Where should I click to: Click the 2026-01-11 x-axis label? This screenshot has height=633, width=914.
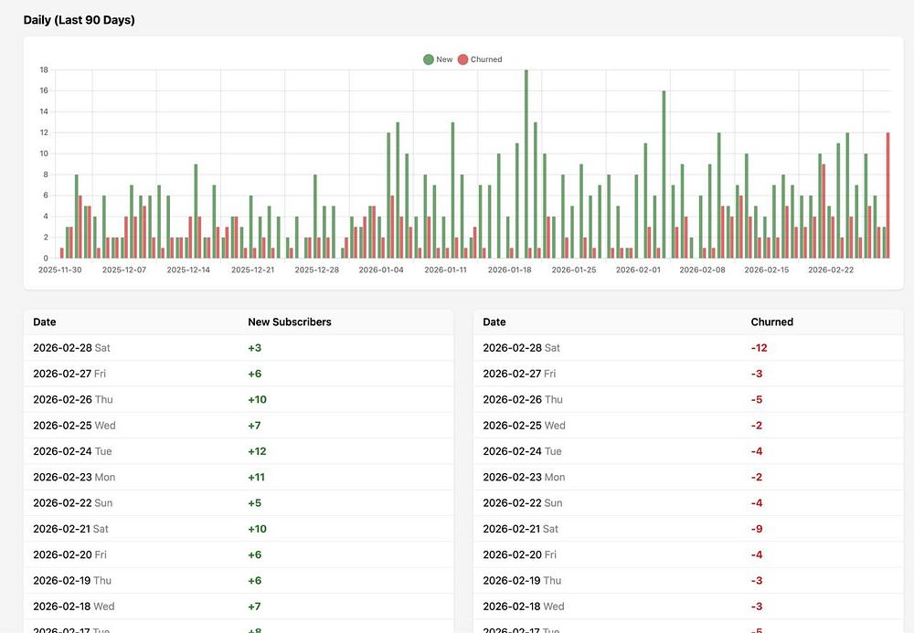tap(445, 269)
